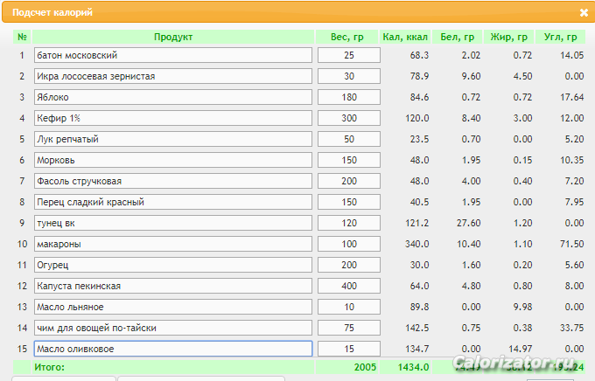Image resolution: width=595 pixels, height=381 pixels.
Task: Click the Кал, ккал column header
Action: coord(405,37)
